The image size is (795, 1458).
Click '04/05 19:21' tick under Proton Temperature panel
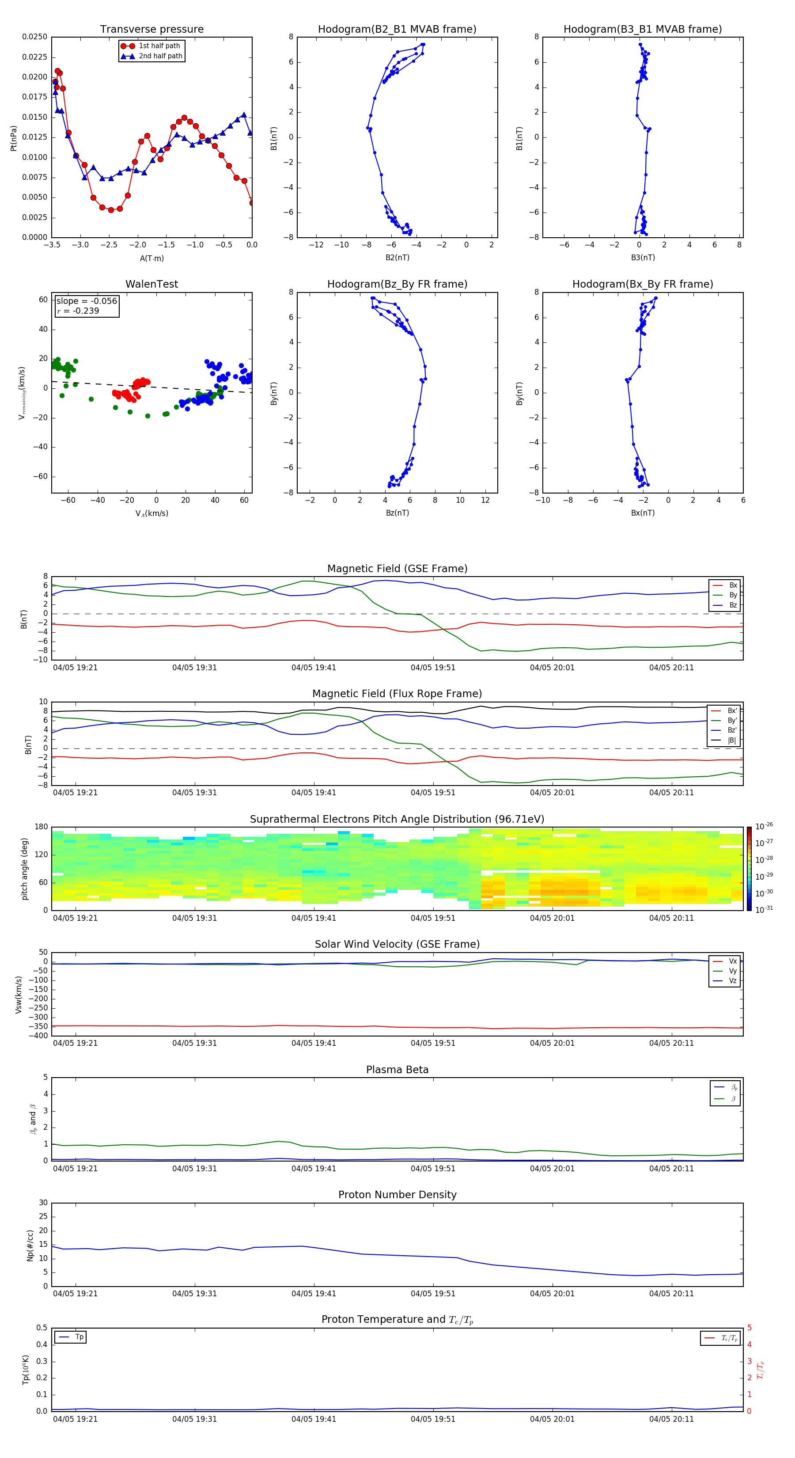(75, 1419)
